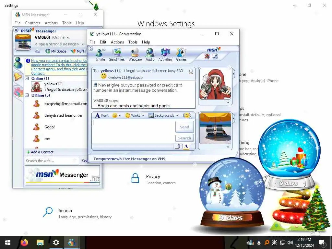Open the Winks dropdown arrow
Viewport: 332px width, 249px height.
(x=143, y=116)
